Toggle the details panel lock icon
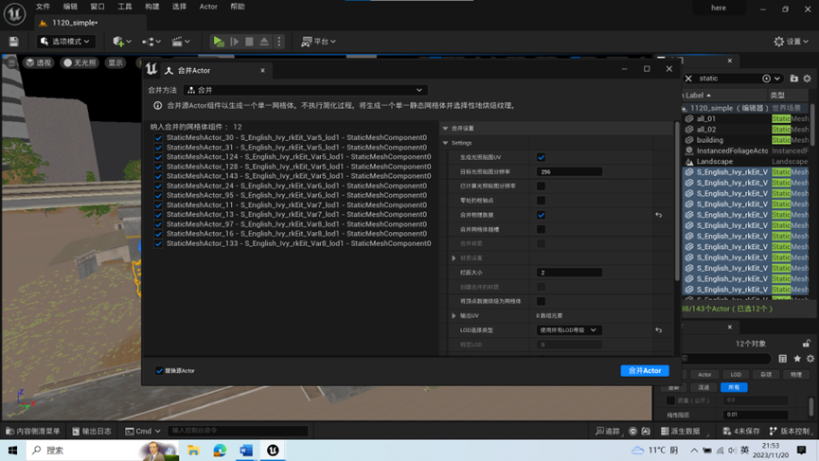This screenshot has width=819, height=461. tap(807, 343)
